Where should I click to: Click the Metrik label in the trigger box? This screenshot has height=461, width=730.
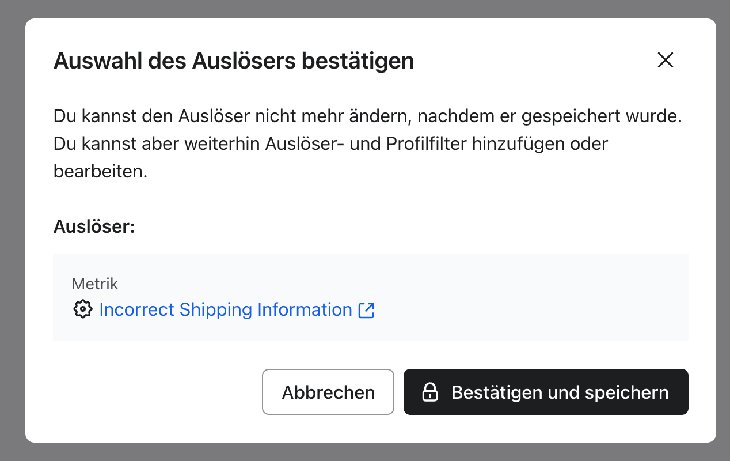pyautogui.click(x=95, y=284)
